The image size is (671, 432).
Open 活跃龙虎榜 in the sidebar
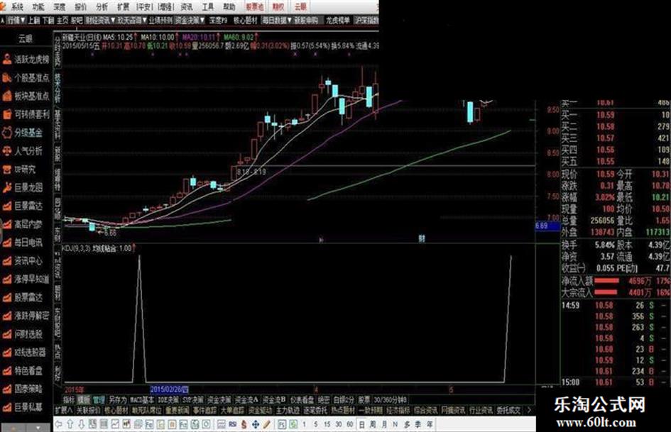click(x=26, y=60)
